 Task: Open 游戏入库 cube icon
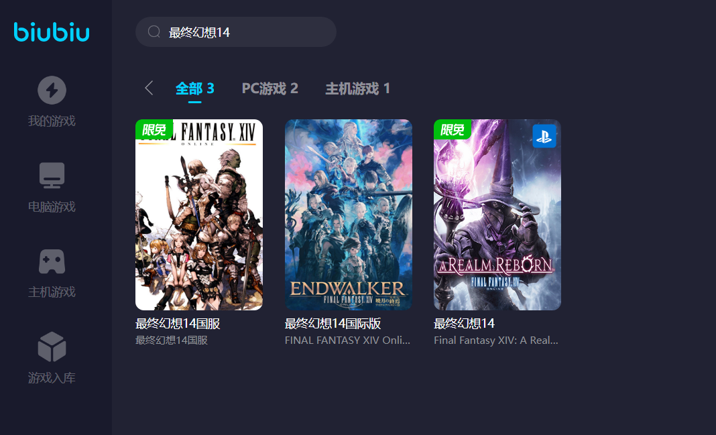tap(52, 347)
